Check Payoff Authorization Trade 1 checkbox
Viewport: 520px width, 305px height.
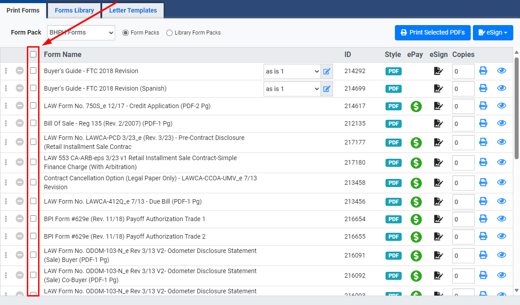coord(33,219)
